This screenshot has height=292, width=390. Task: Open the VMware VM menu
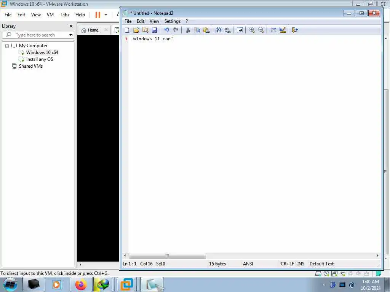[50, 15]
